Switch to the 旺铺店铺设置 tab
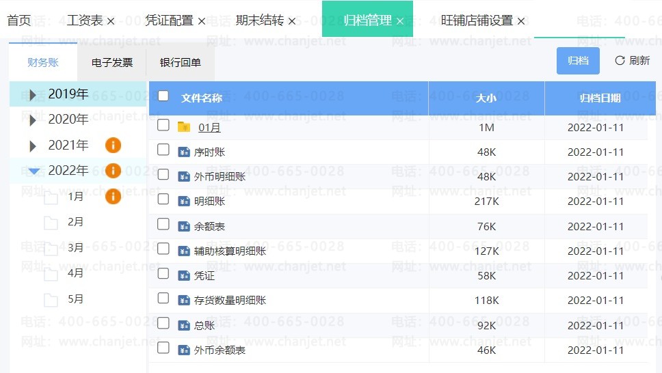Image resolution: width=662 pixels, height=373 pixels. [477, 20]
